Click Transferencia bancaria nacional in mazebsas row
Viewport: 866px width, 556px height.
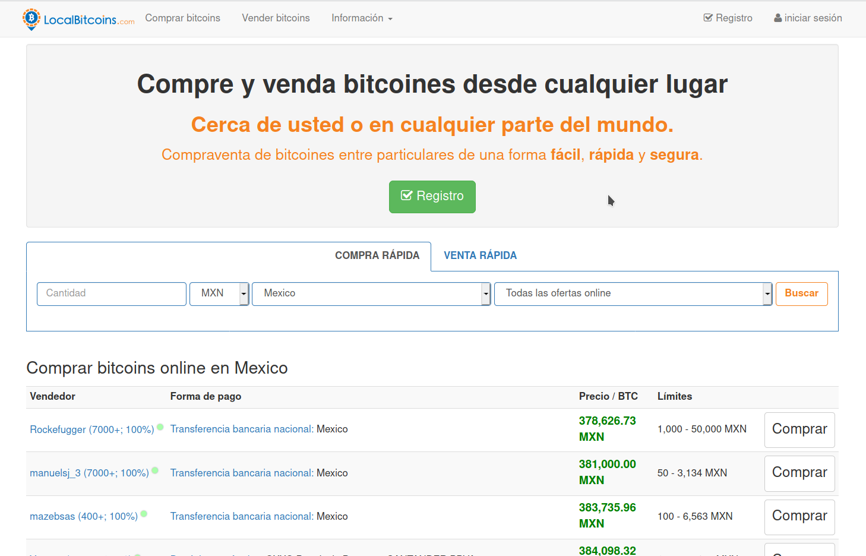click(x=242, y=516)
